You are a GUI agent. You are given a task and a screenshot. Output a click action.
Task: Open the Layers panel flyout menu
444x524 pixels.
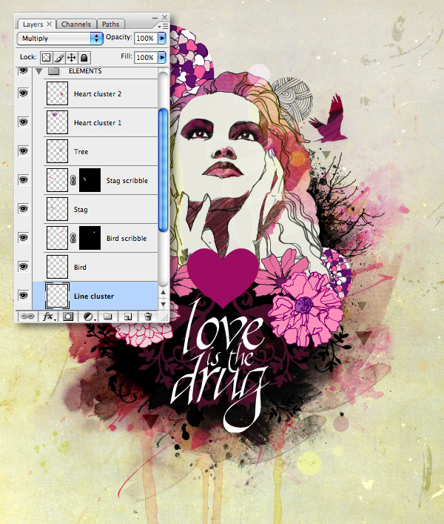click(x=163, y=26)
